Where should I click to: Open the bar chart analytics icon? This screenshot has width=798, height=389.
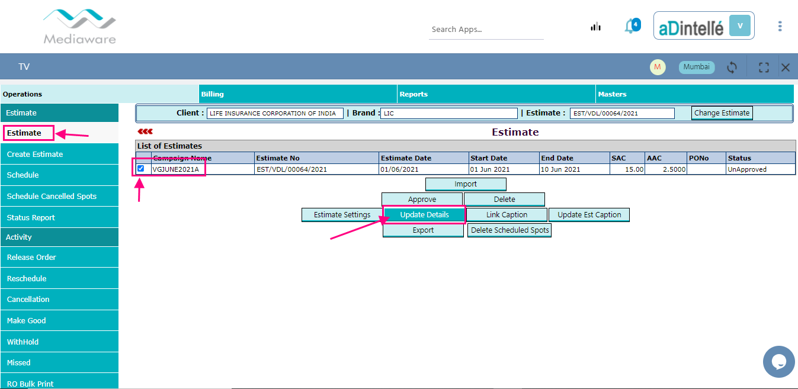pos(596,27)
